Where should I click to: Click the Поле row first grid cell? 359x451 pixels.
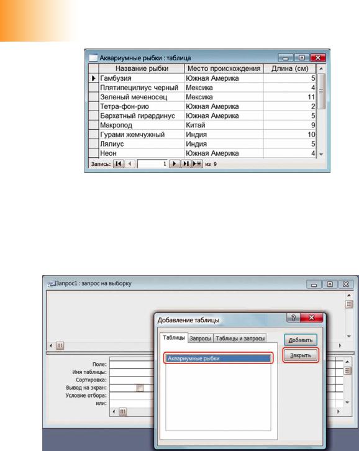(132, 365)
